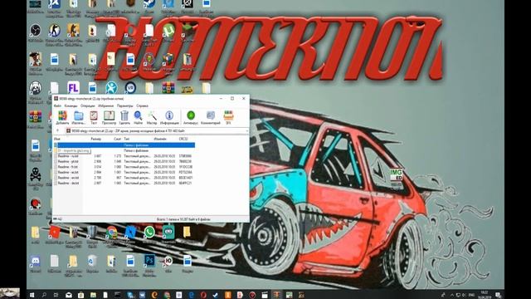Run the Антивирус (Virus scan) green icon
This screenshot has height=299, width=531.
click(191, 118)
